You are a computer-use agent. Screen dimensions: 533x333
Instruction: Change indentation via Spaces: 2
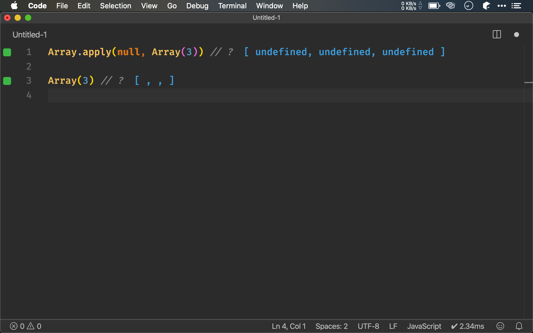point(331,326)
